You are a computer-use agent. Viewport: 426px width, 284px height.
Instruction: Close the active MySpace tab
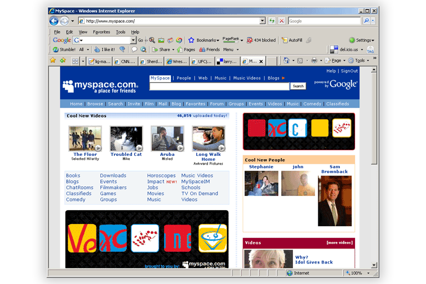[261, 62]
